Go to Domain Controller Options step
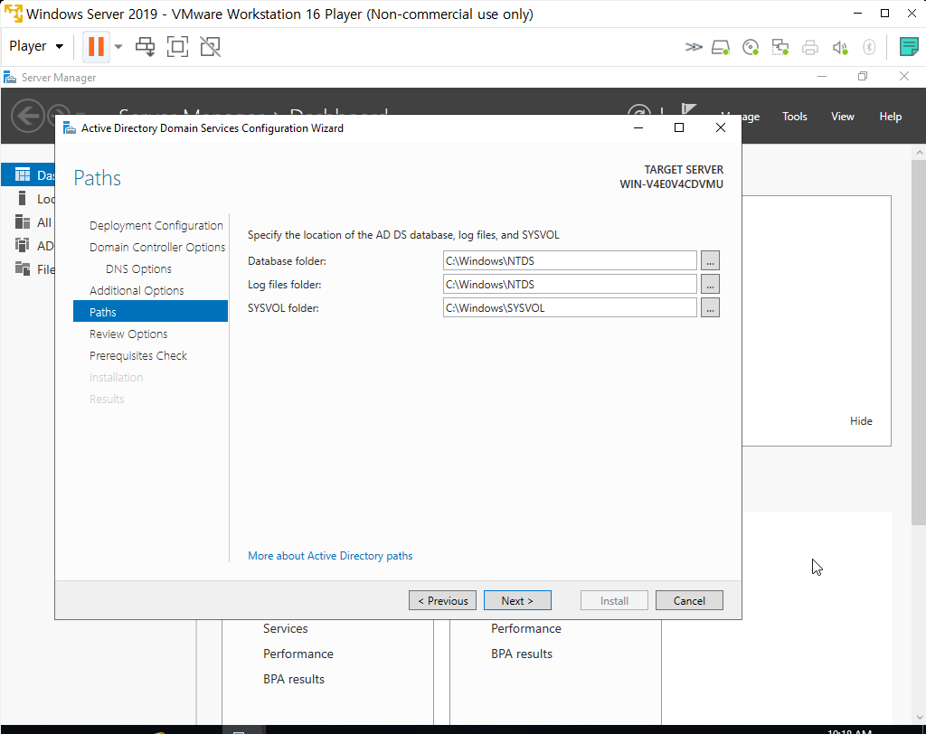The height and width of the screenshot is (734, 926). tap(157, 247)
